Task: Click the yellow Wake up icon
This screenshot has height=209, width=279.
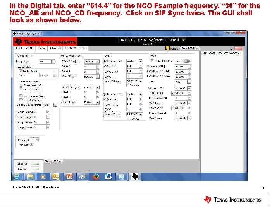Action: tap(167, 48)
